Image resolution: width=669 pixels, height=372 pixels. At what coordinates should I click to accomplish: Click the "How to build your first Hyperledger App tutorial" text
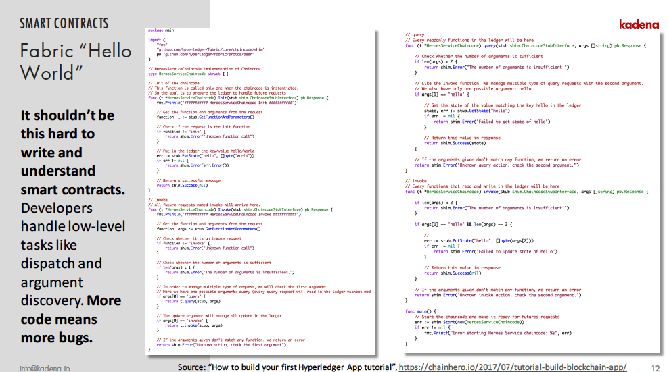click(x=301, y=367)
